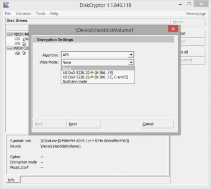Screen dimensions: 211x189
Task: Open the Homepage link
Action: coord(196,14)
